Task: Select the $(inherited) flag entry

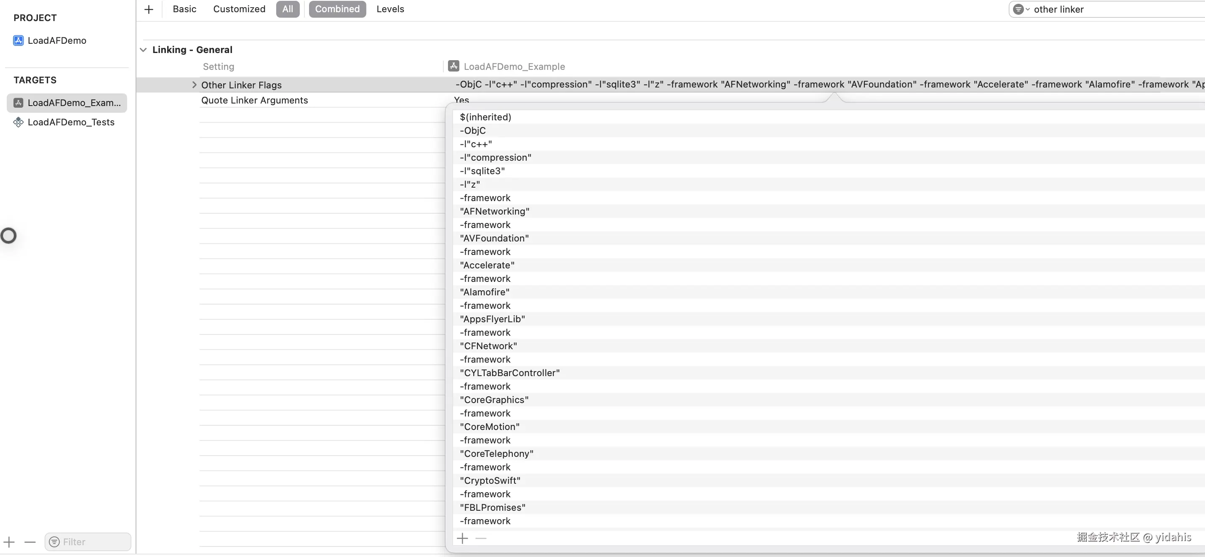Action: point(485,117)
